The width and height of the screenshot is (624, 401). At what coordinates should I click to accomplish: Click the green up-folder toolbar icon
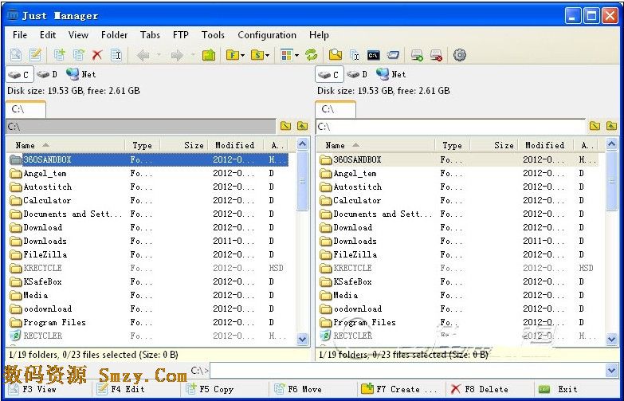[209, 55]
